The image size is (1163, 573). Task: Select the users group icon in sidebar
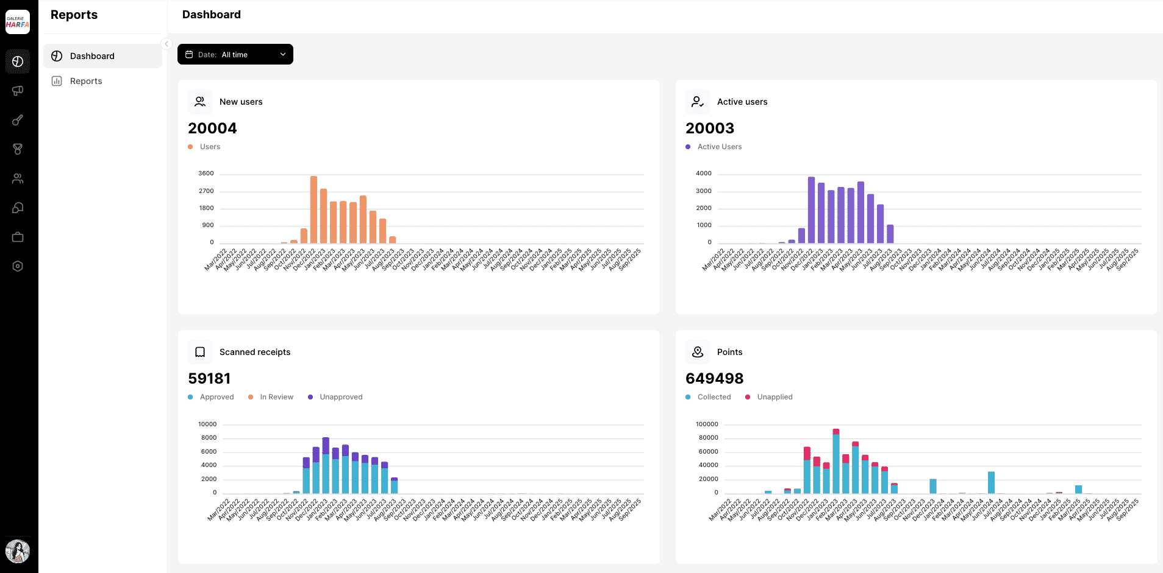[18, 178]
